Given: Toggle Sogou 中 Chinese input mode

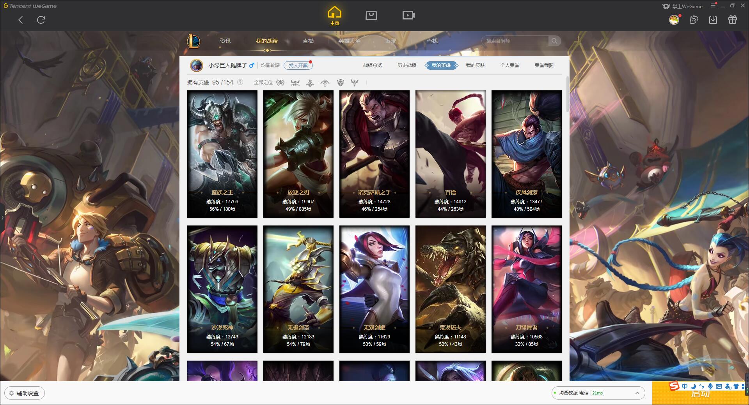Looking at the screenshot, I should [685, 386].
